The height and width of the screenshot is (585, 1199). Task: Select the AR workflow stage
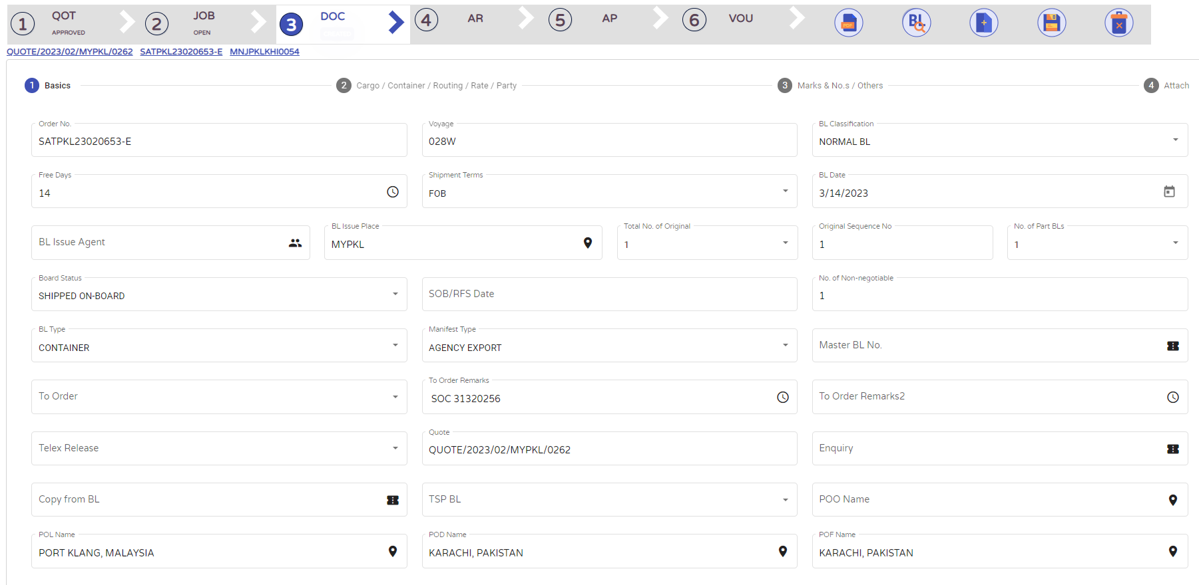click(475, 19)
